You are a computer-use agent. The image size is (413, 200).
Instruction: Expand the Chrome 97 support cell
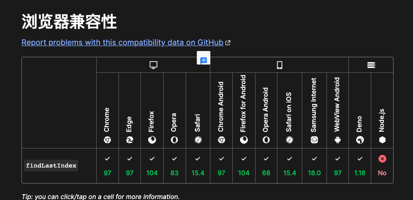point(107,166)
